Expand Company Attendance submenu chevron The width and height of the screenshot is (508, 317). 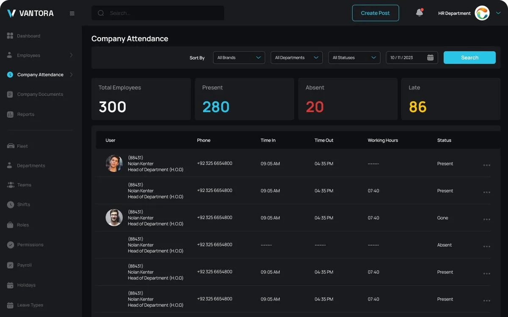[71, 74]
